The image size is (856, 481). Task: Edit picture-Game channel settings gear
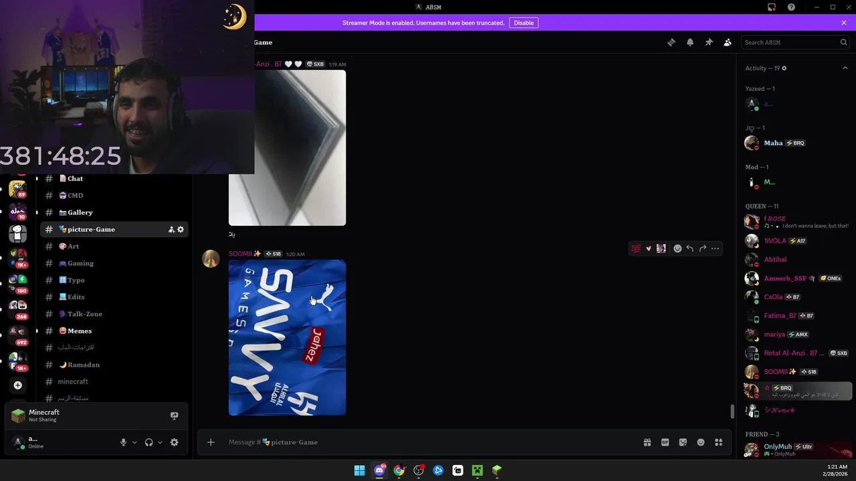[181, 229]
